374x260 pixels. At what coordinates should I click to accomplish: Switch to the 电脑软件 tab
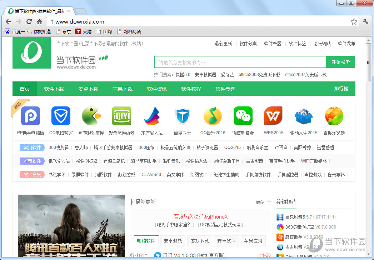146,241
